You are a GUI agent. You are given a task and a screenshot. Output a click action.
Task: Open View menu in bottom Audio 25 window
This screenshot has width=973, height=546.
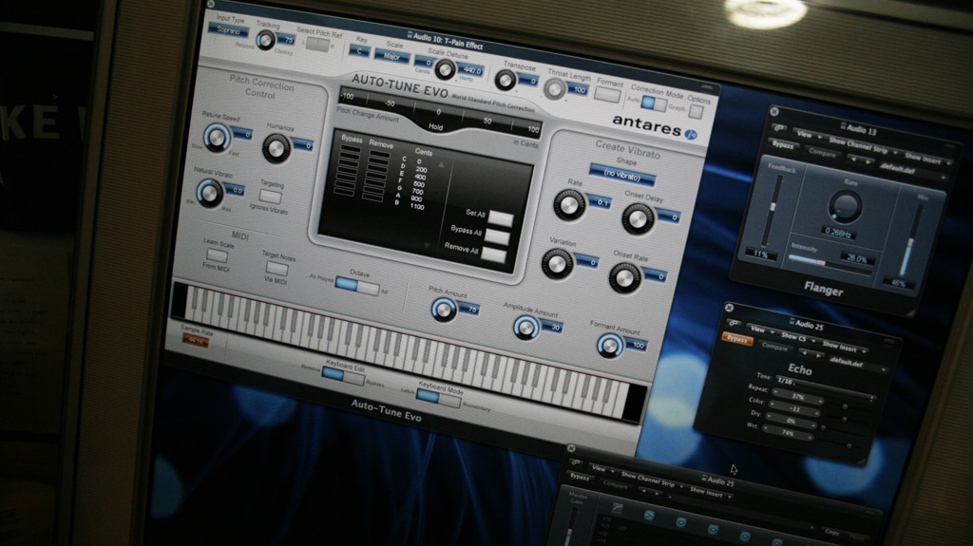[601, 468]
